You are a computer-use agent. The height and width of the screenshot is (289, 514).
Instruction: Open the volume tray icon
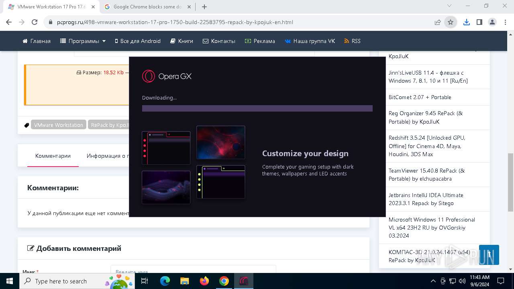pos(462,281)
